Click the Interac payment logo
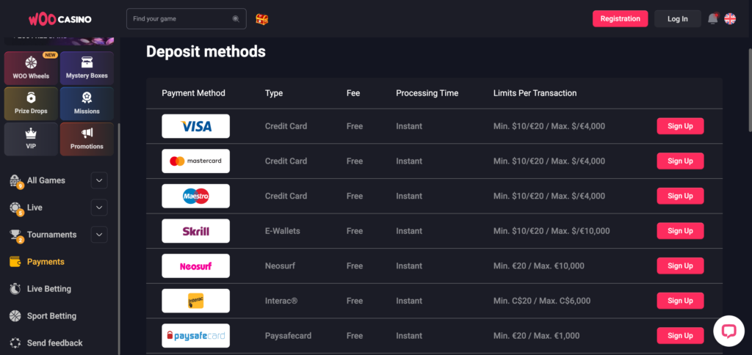Image resolution: width=752 pixels, height=355 pixels. pos(195,301)
